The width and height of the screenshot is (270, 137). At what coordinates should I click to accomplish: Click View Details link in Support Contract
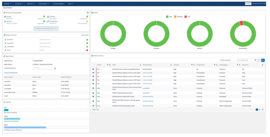(x=85, y=35)
